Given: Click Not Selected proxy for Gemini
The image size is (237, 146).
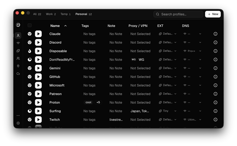Looking at the screenshot, I should pos(140,68).
